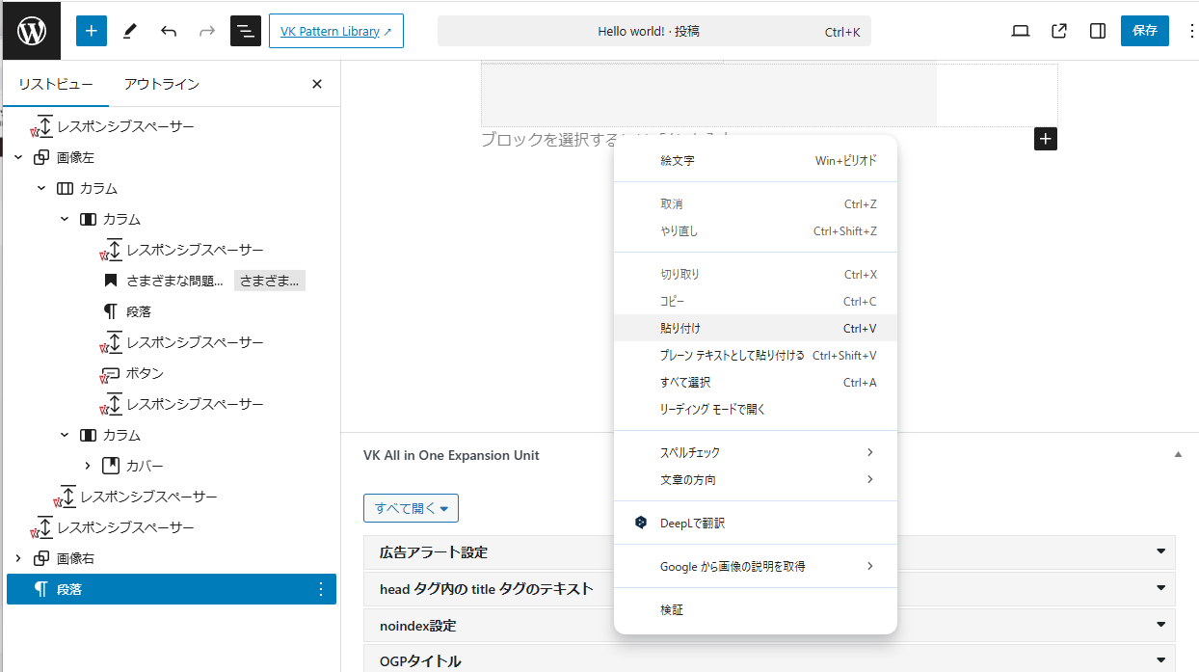Click the undo arrow icon
Viewport: 1199px width, 672px height.
pos(169,31)
